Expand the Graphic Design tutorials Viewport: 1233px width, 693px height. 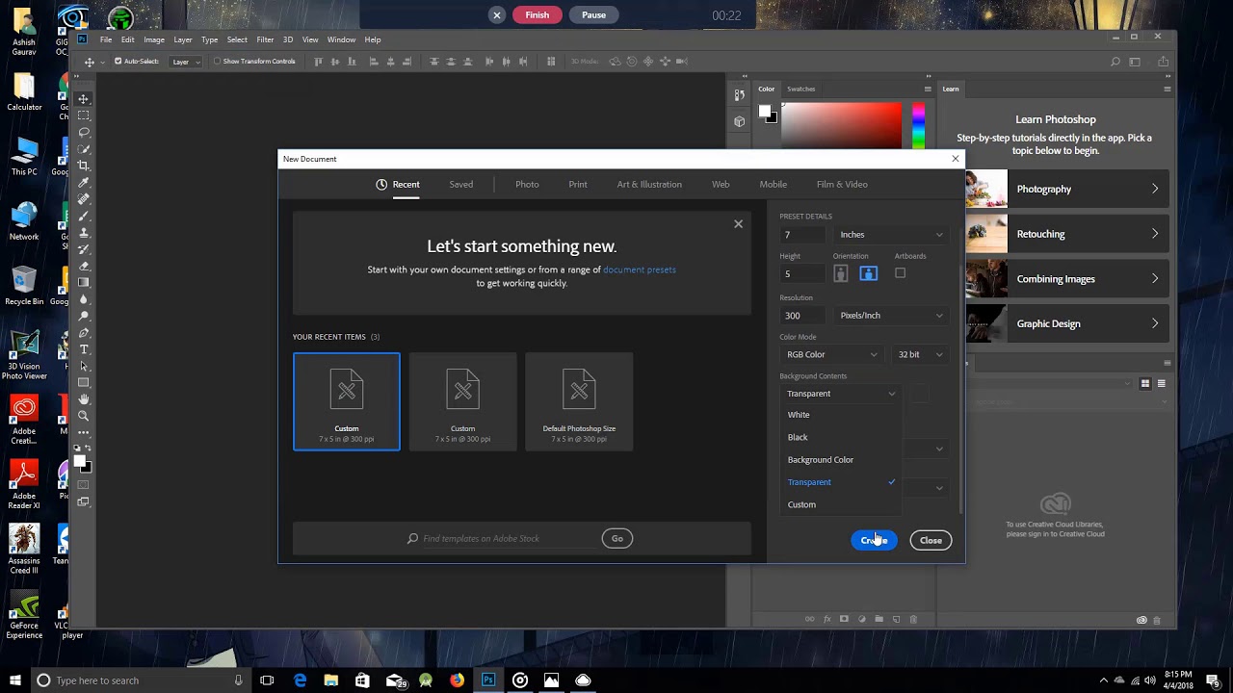[x=1067, y=323]
